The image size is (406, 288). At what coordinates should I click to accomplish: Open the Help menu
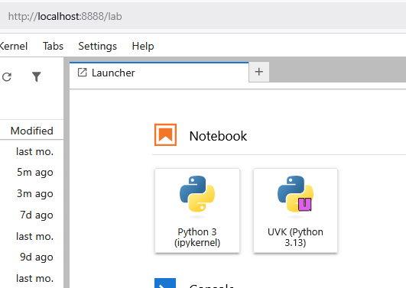[143, 46]
